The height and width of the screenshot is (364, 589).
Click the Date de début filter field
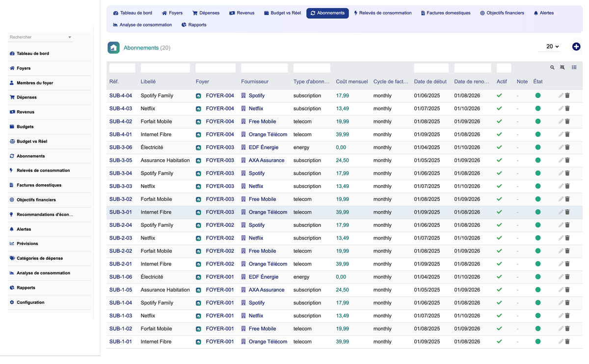click(431, 68)
